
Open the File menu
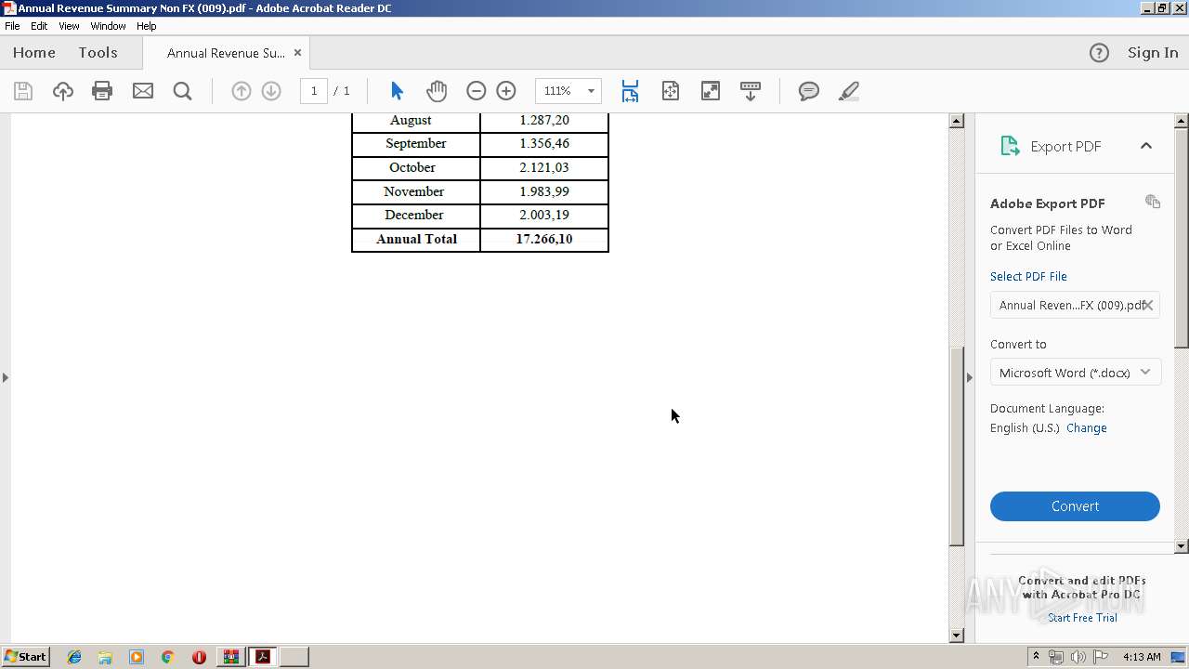point(12,26)
